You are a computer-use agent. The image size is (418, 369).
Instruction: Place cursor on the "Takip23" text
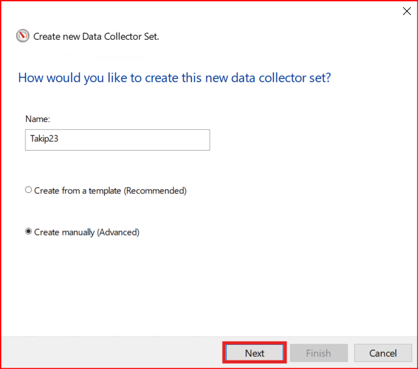tap(44, 140)
